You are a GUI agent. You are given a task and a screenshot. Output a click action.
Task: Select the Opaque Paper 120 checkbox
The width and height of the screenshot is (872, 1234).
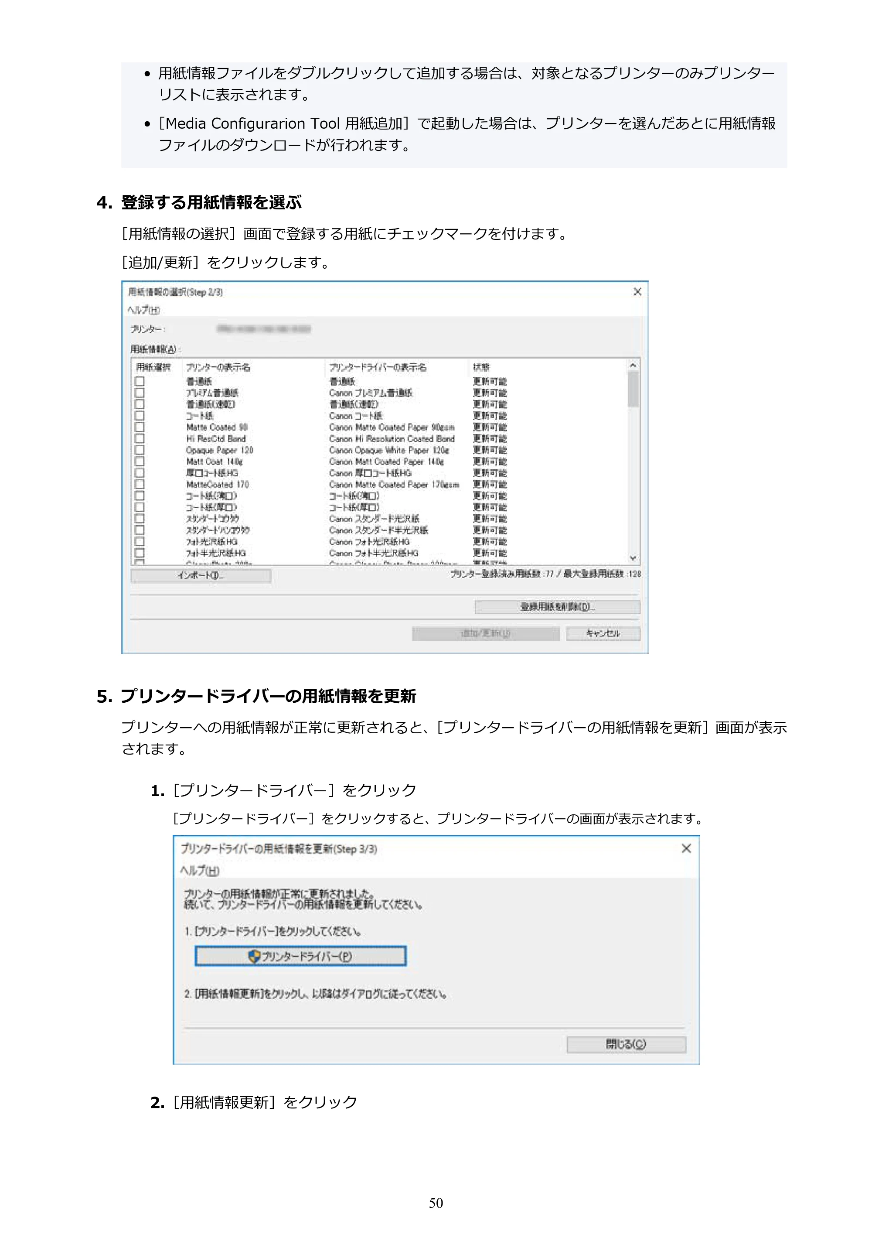tap(140, 451)
